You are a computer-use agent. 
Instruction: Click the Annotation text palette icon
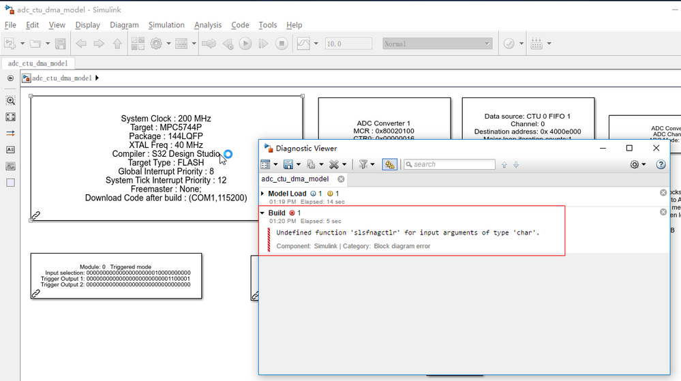click(10, 150)
